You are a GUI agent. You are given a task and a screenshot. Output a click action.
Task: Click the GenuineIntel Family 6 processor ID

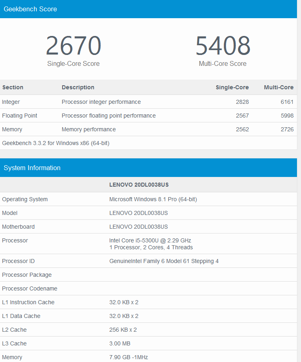click(x=164, y=261)
